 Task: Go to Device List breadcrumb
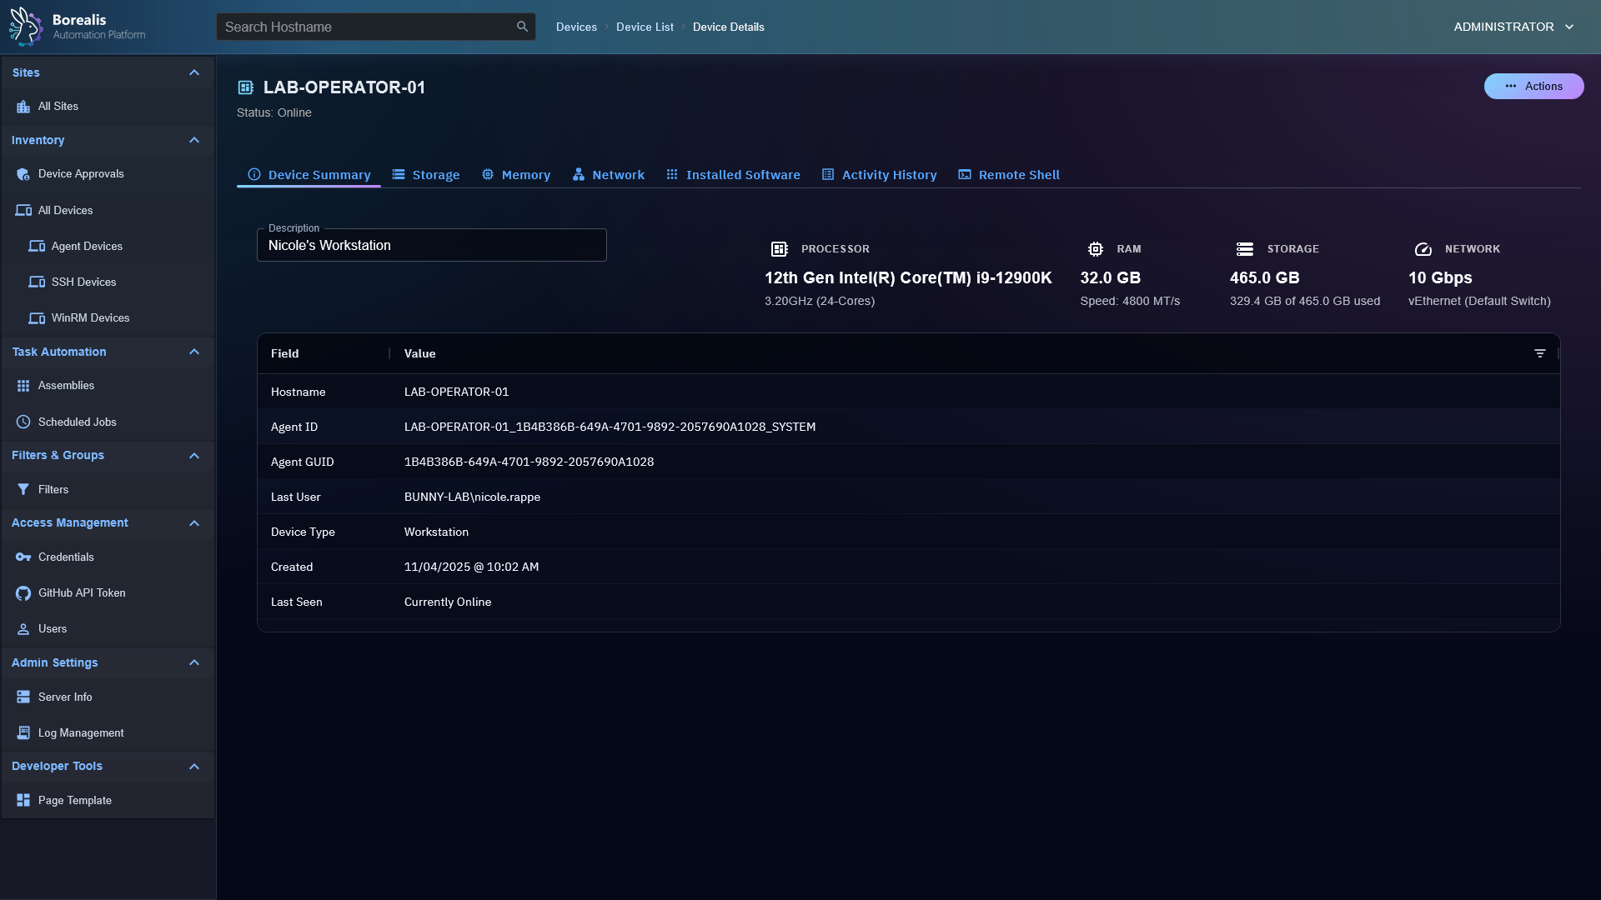645,27
